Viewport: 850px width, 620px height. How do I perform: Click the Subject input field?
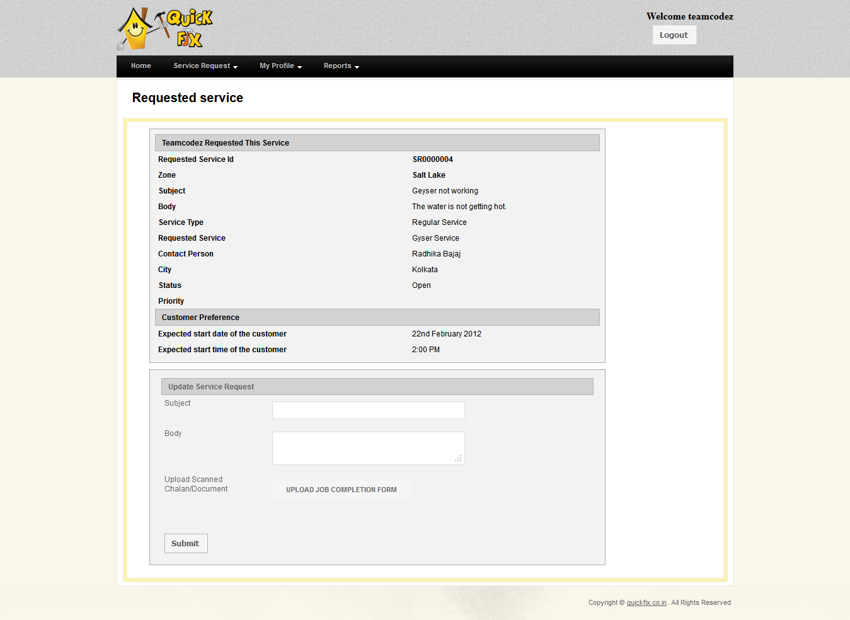[369, 410]
